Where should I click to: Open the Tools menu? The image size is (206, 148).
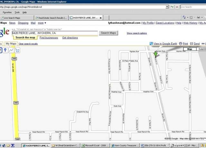click(x=17, y=12)
